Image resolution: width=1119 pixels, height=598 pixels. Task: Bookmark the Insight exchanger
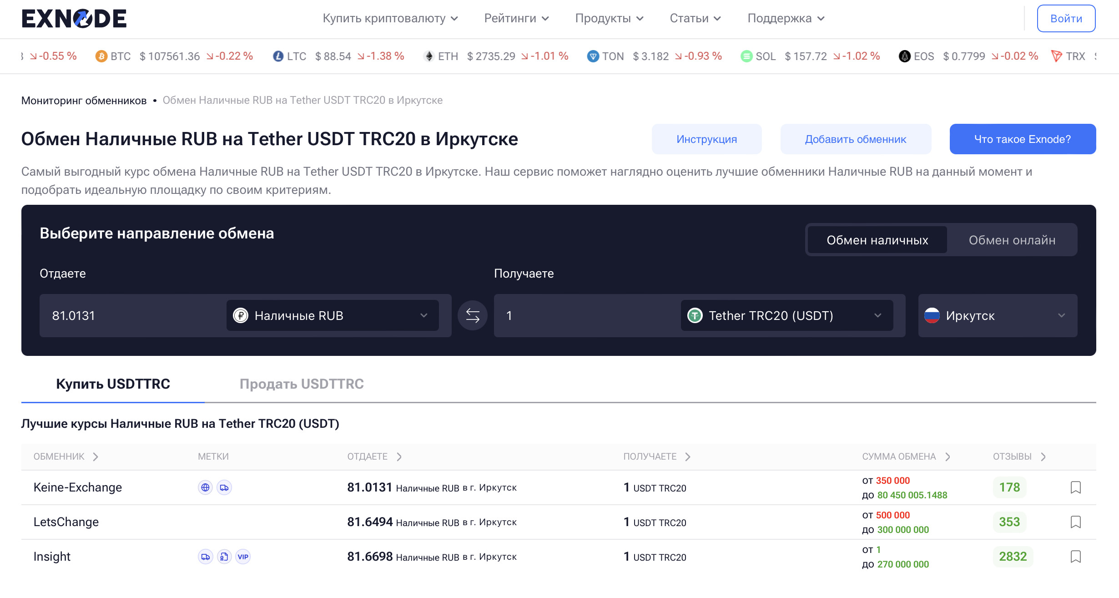(x=1075, y=557)
